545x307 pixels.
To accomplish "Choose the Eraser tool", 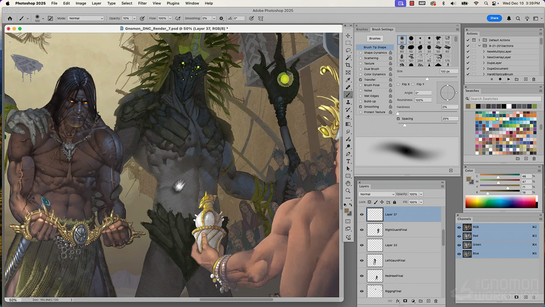I will point(348,117).
